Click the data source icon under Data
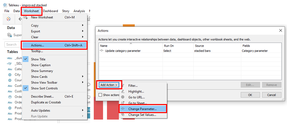 point(10,35)
